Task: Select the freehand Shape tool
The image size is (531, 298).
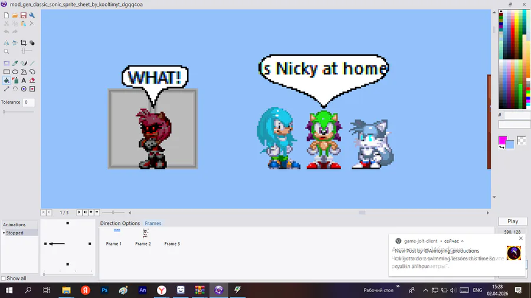Action: click(32, 72)
